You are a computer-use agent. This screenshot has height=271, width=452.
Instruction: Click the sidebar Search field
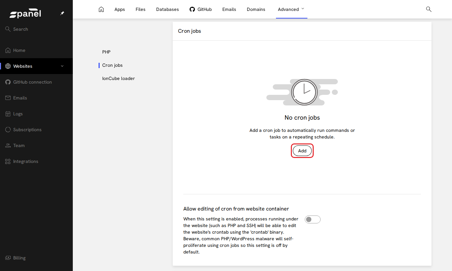pos(36,29)
